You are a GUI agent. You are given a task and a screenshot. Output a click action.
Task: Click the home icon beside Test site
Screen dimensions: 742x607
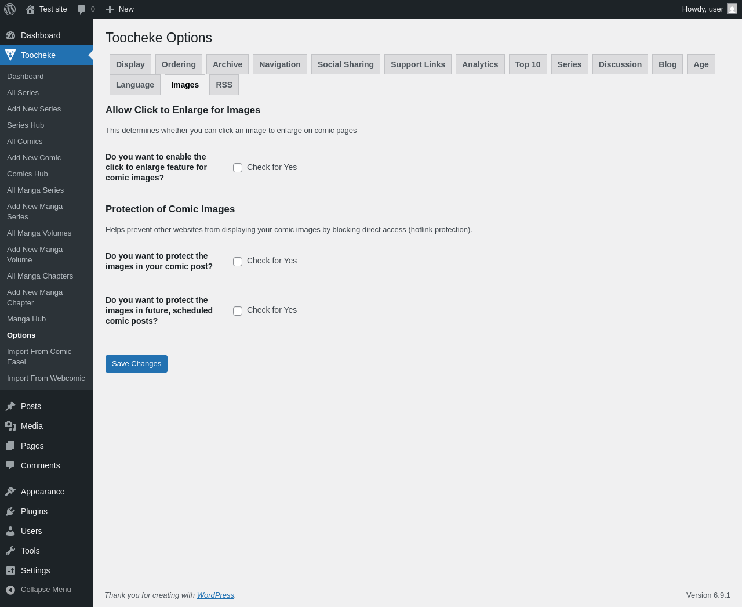click(30, 9)
